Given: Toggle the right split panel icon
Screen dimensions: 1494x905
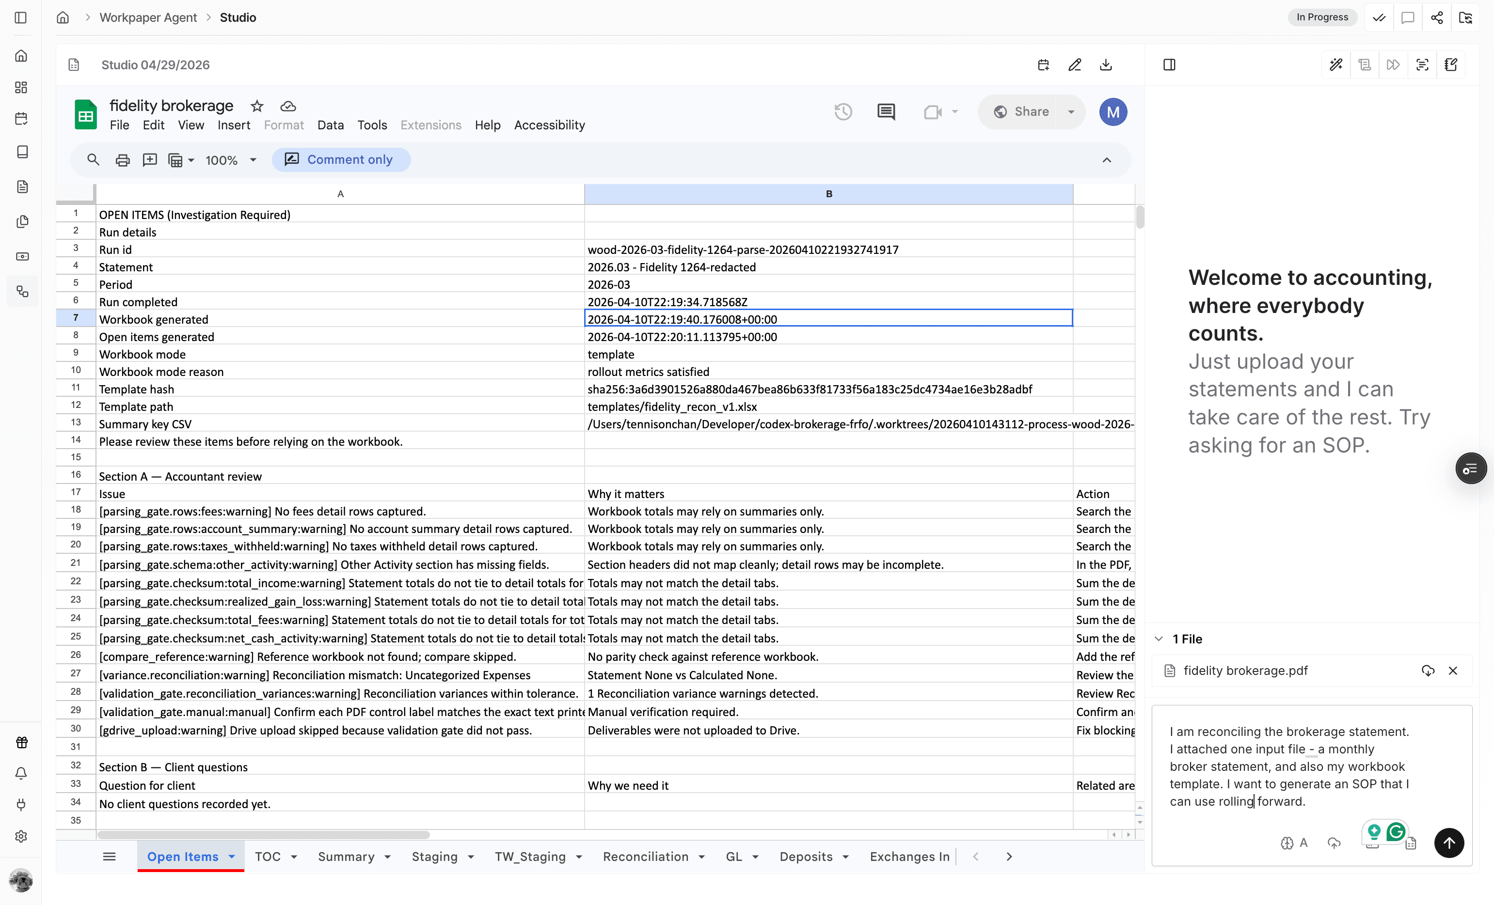Looking at the screenshot, I should click(1170, 65).
